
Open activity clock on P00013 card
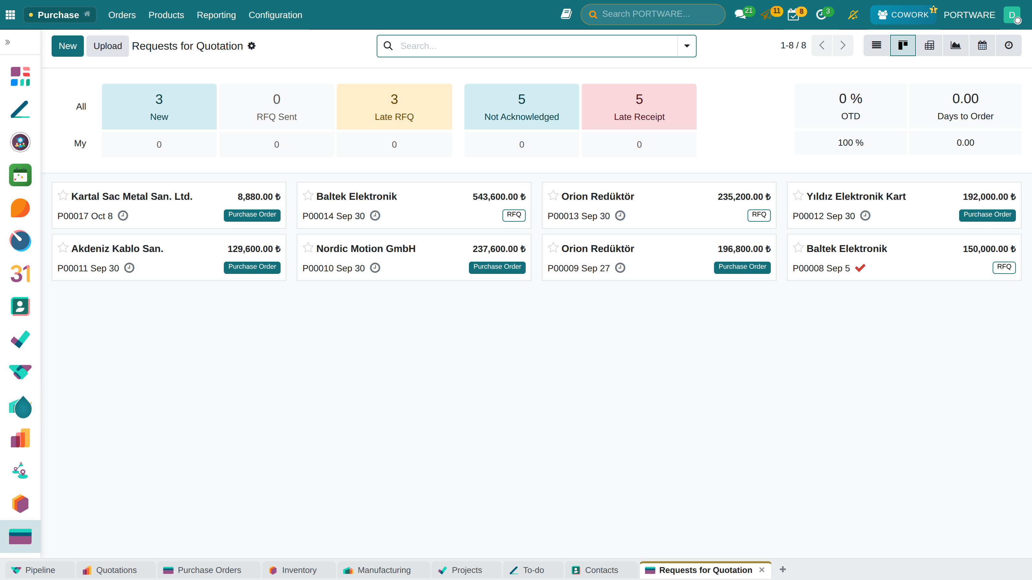620,216
